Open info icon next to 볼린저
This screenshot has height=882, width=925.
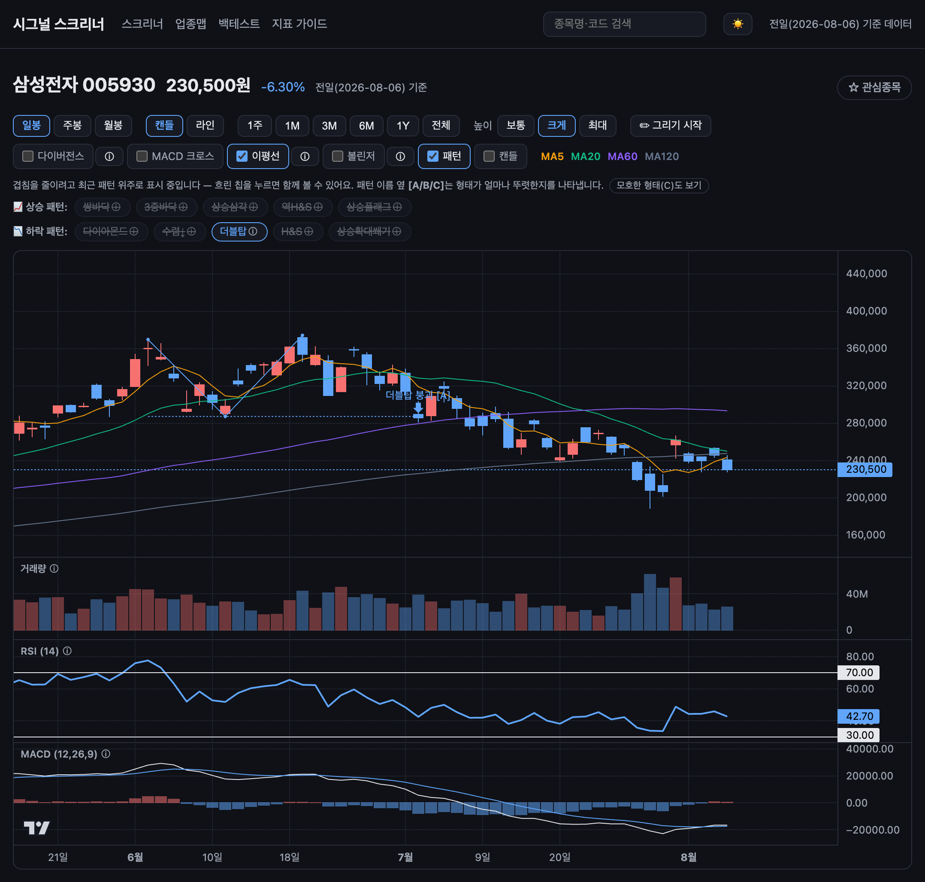(x=400, y=157)
